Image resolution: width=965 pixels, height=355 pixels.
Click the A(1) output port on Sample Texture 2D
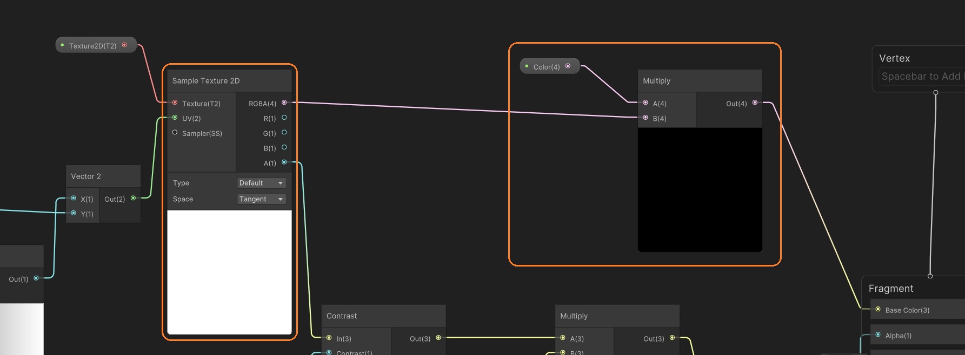(x=284, y=162)
